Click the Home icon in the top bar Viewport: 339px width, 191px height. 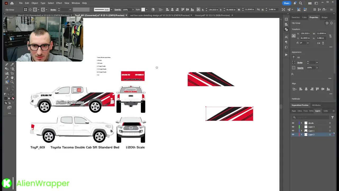pos(12,3)
